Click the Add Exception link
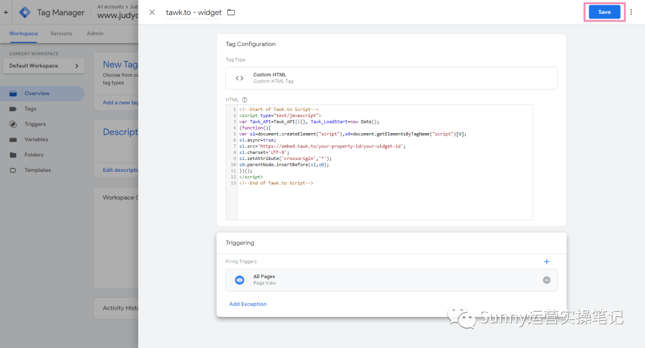This screenshot has width=645, height=348. (248, 304)
